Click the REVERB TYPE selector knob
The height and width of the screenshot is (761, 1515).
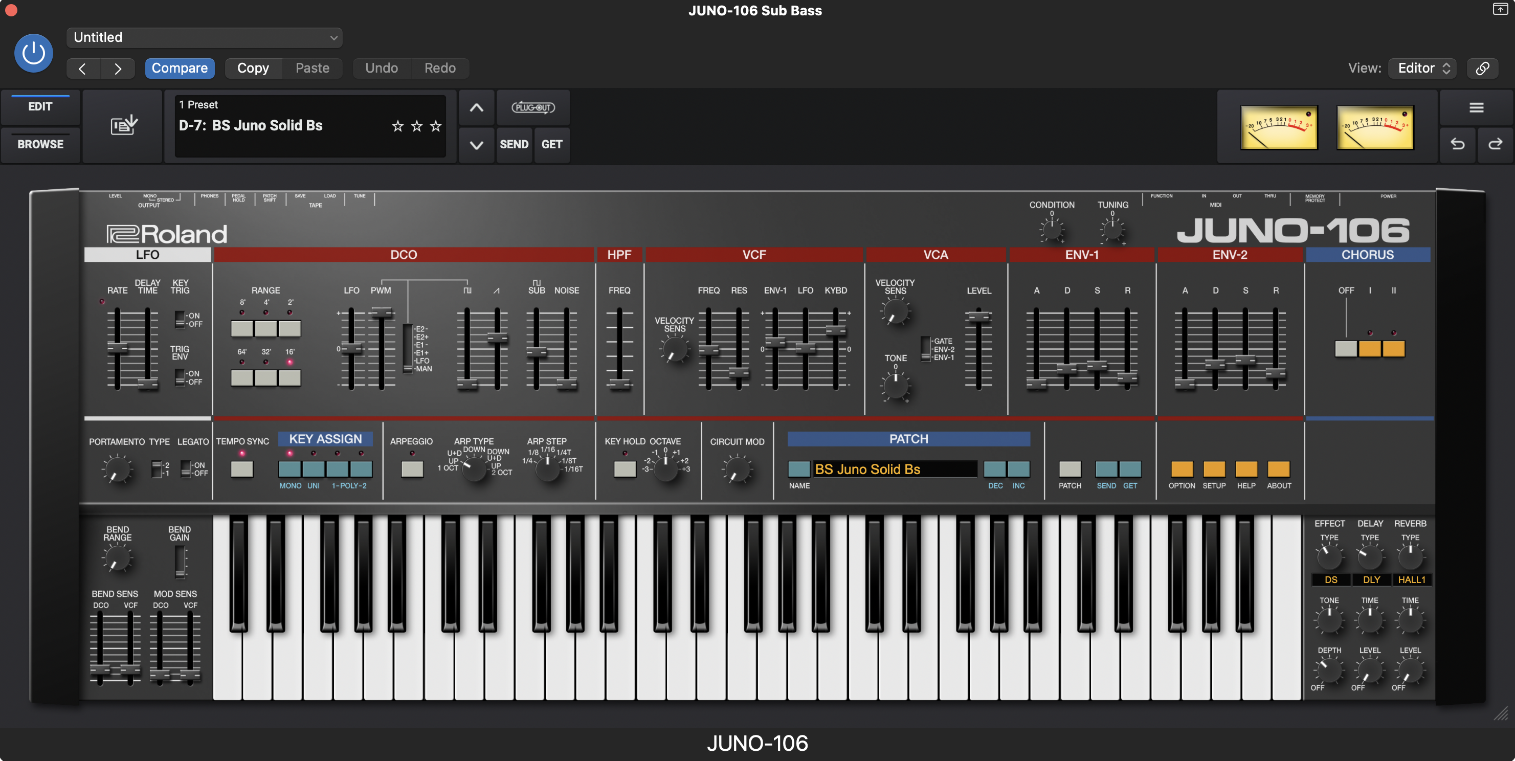click(1410, 556)
